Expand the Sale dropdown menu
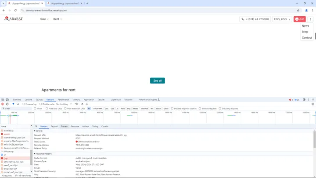This screenshot has width=316, height=178. click(44, 19)
